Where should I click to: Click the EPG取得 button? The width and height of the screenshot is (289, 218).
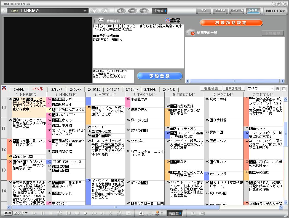pyautogui.click(x=234, y=89)
